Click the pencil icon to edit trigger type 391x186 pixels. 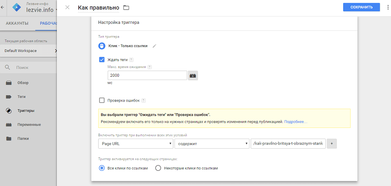pyautogui.click(x=154, y=46)
